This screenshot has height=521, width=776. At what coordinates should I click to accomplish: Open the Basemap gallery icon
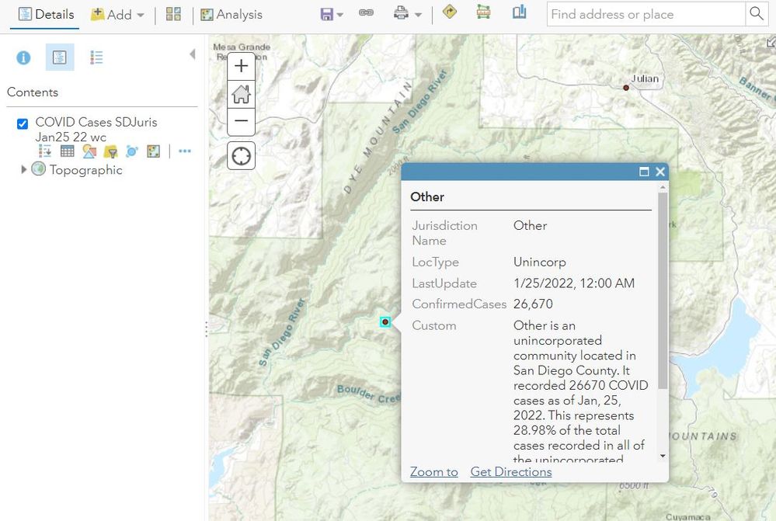tap(173, 14)
